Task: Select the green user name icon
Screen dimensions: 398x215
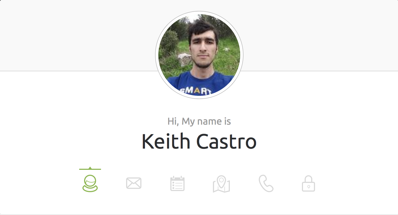Action: click(x=90, y=183)
